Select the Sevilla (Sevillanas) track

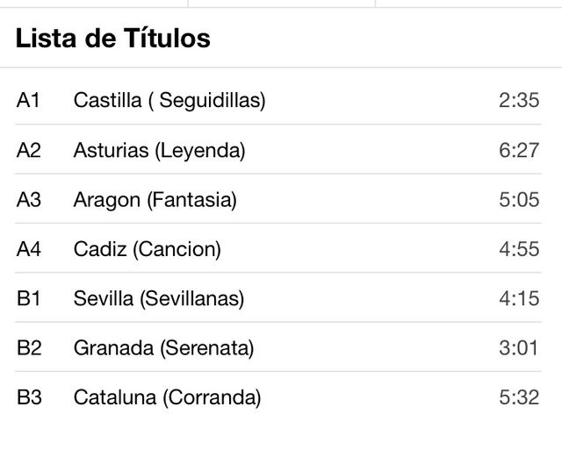(x=159, y=299)
